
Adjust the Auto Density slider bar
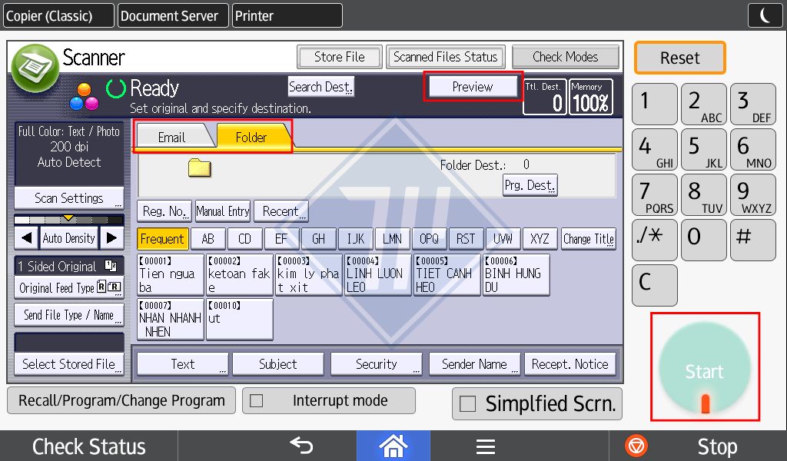click(x=68, y=219)
